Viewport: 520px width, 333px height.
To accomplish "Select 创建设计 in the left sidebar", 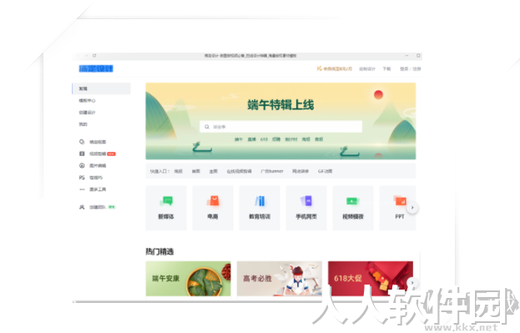I will 87,113.
